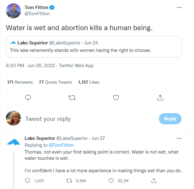The width and height of the screenshot is (194, 189).
Task: Share Lake Superior's reply tweet
Action: tap(154, 181)
